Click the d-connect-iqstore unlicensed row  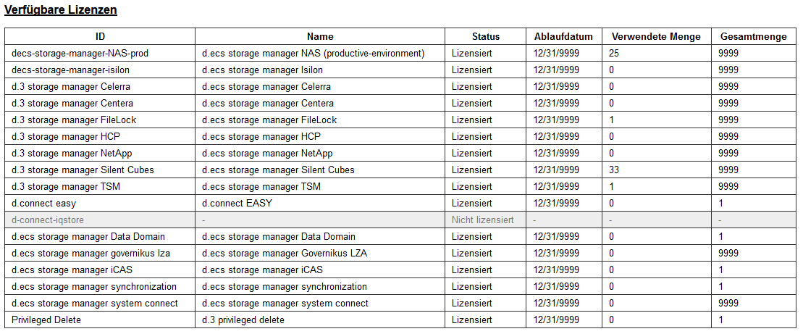(x=400, y=220)
